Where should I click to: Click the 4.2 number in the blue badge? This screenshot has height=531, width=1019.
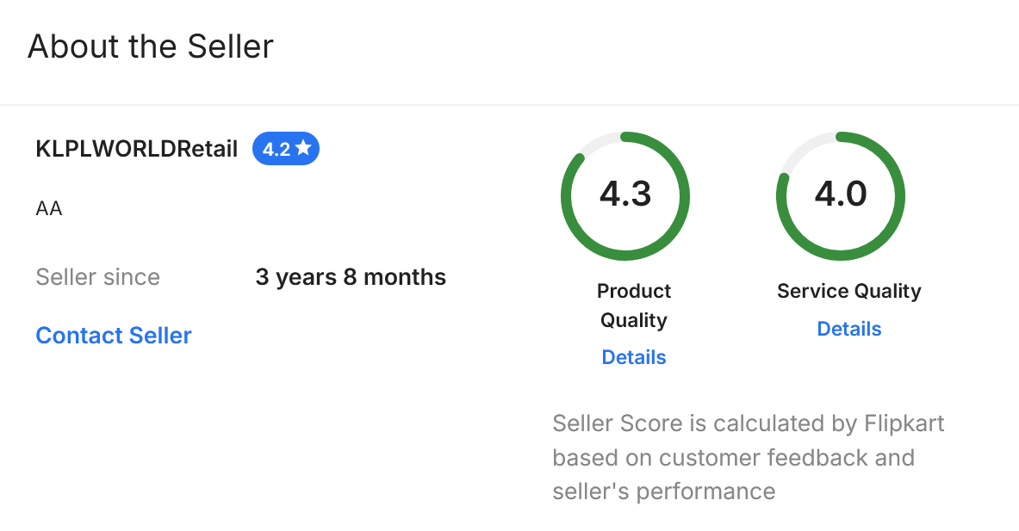[276, 150]
